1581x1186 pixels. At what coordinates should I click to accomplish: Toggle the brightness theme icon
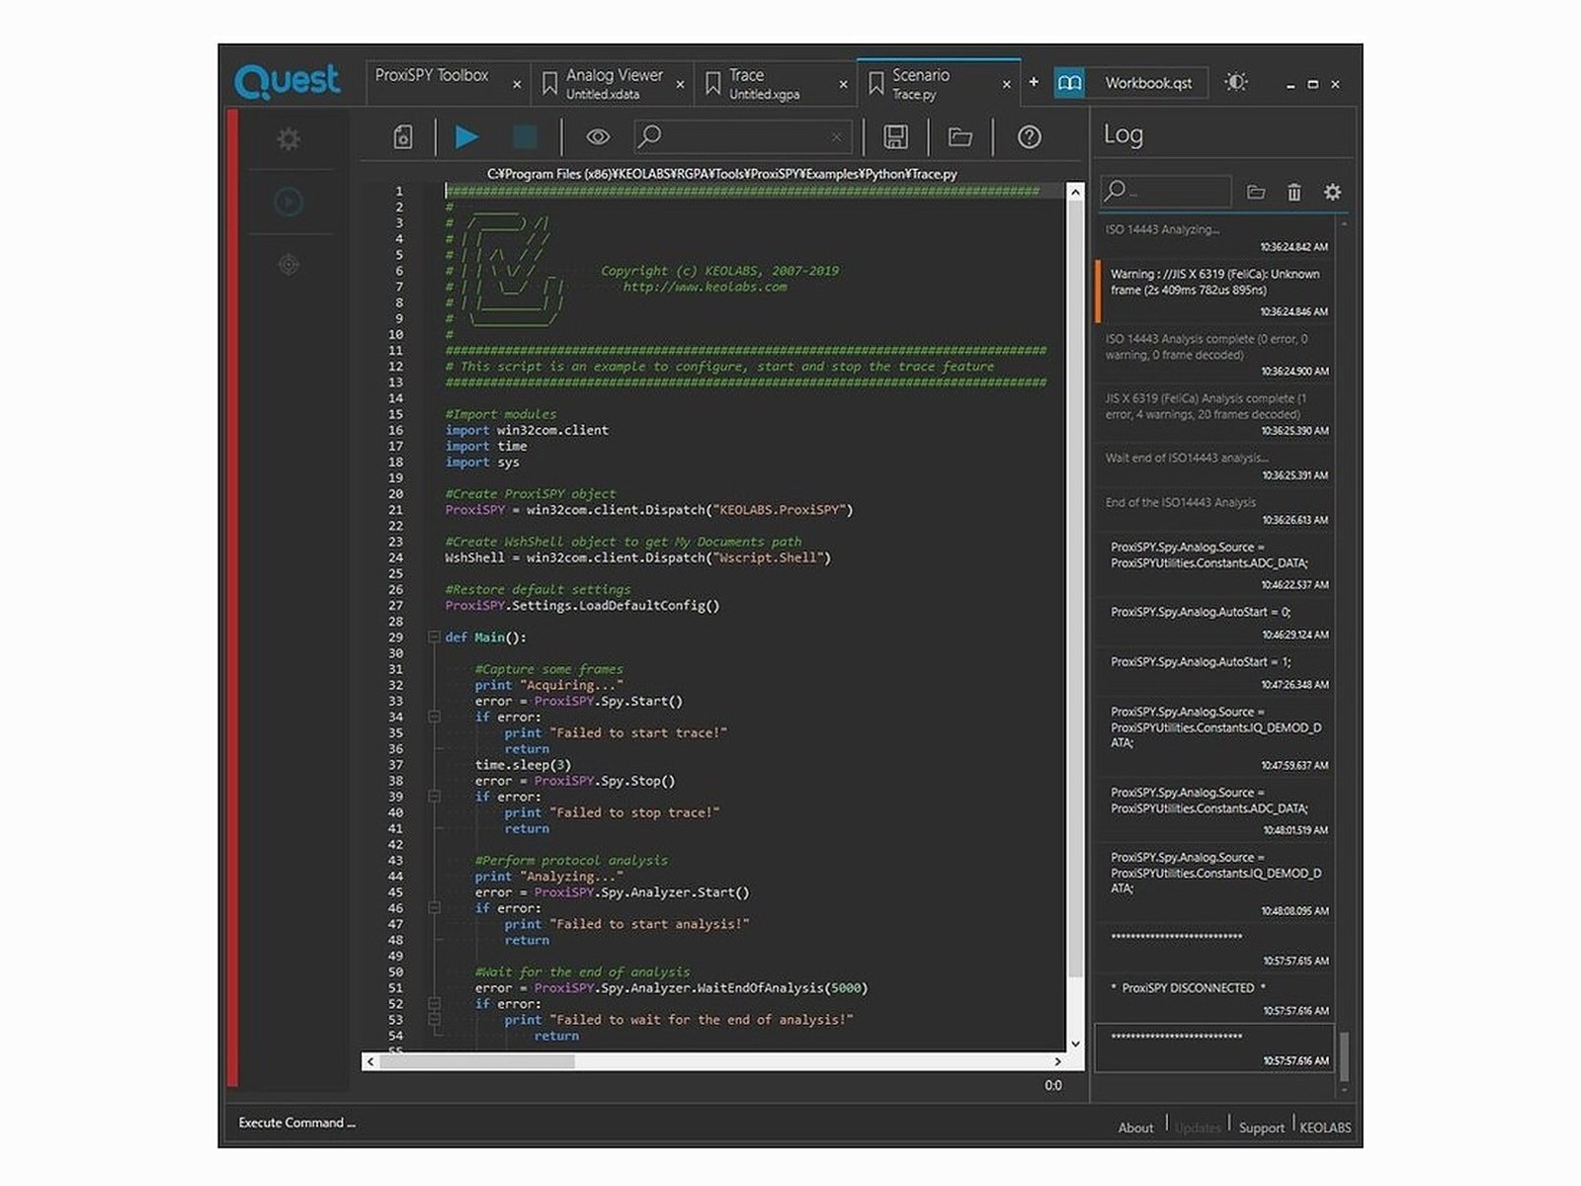[1236, 82]
